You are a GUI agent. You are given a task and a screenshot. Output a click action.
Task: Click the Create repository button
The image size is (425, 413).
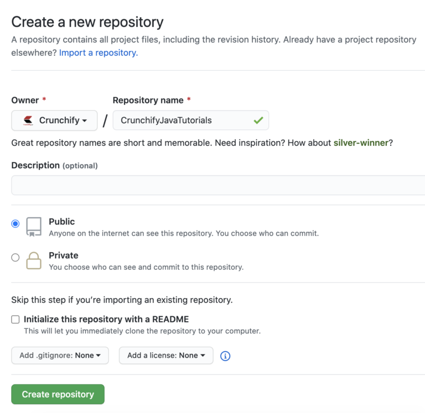point(58,394)
